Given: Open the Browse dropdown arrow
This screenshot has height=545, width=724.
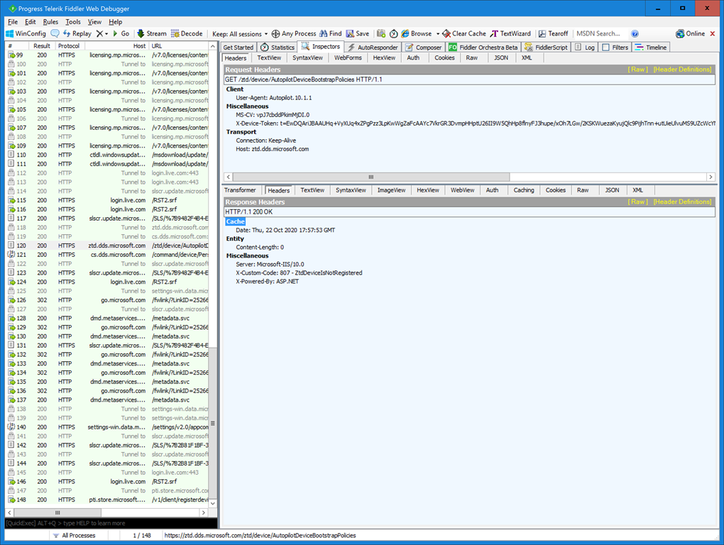Looking at the screenshot, I should pos(438,33).
